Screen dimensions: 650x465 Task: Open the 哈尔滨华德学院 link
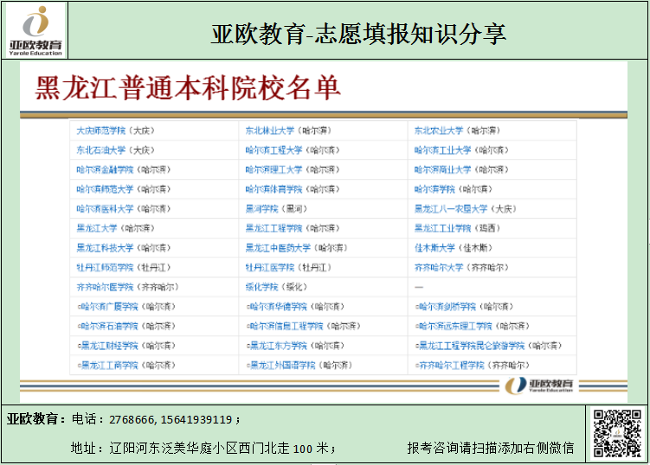(x=278, y=307)
